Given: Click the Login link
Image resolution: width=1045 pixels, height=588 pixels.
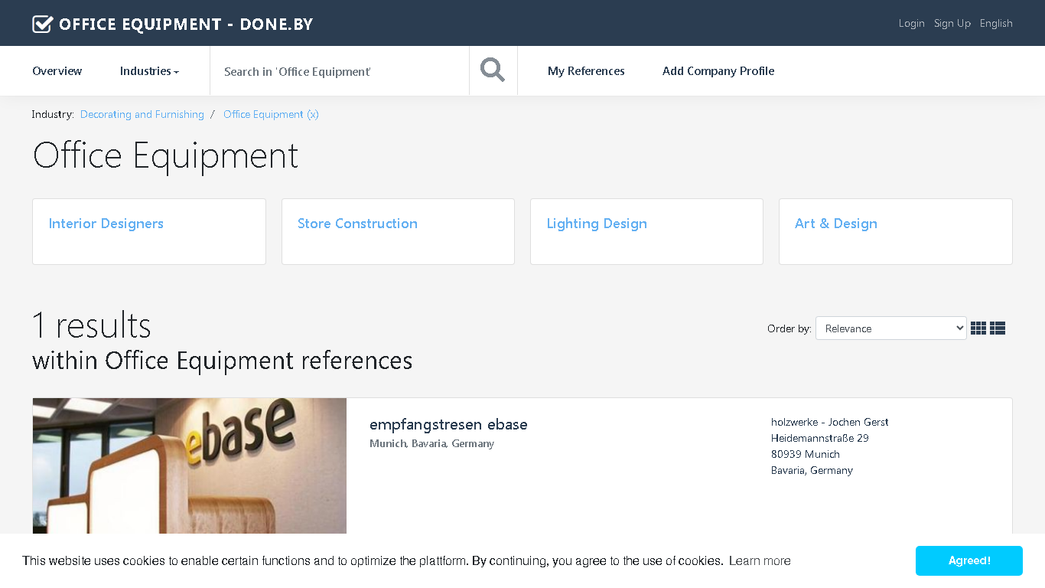Looking at the screenshot, I should coord(912,23).
